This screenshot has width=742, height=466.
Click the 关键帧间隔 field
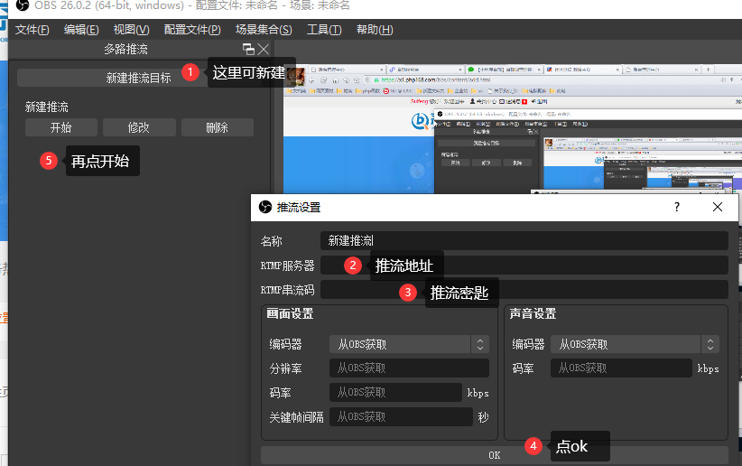coord(400,416)
